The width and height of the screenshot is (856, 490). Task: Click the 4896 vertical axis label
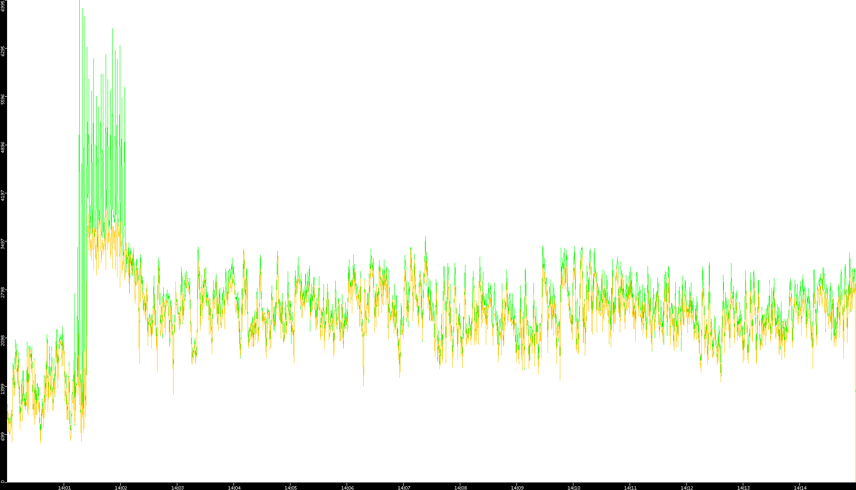3,148
